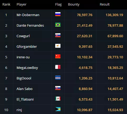The height and width of the screenshot is (114, 127).
Task: Click the Bahamas flag next to rinj
Action: pos(58,109)
